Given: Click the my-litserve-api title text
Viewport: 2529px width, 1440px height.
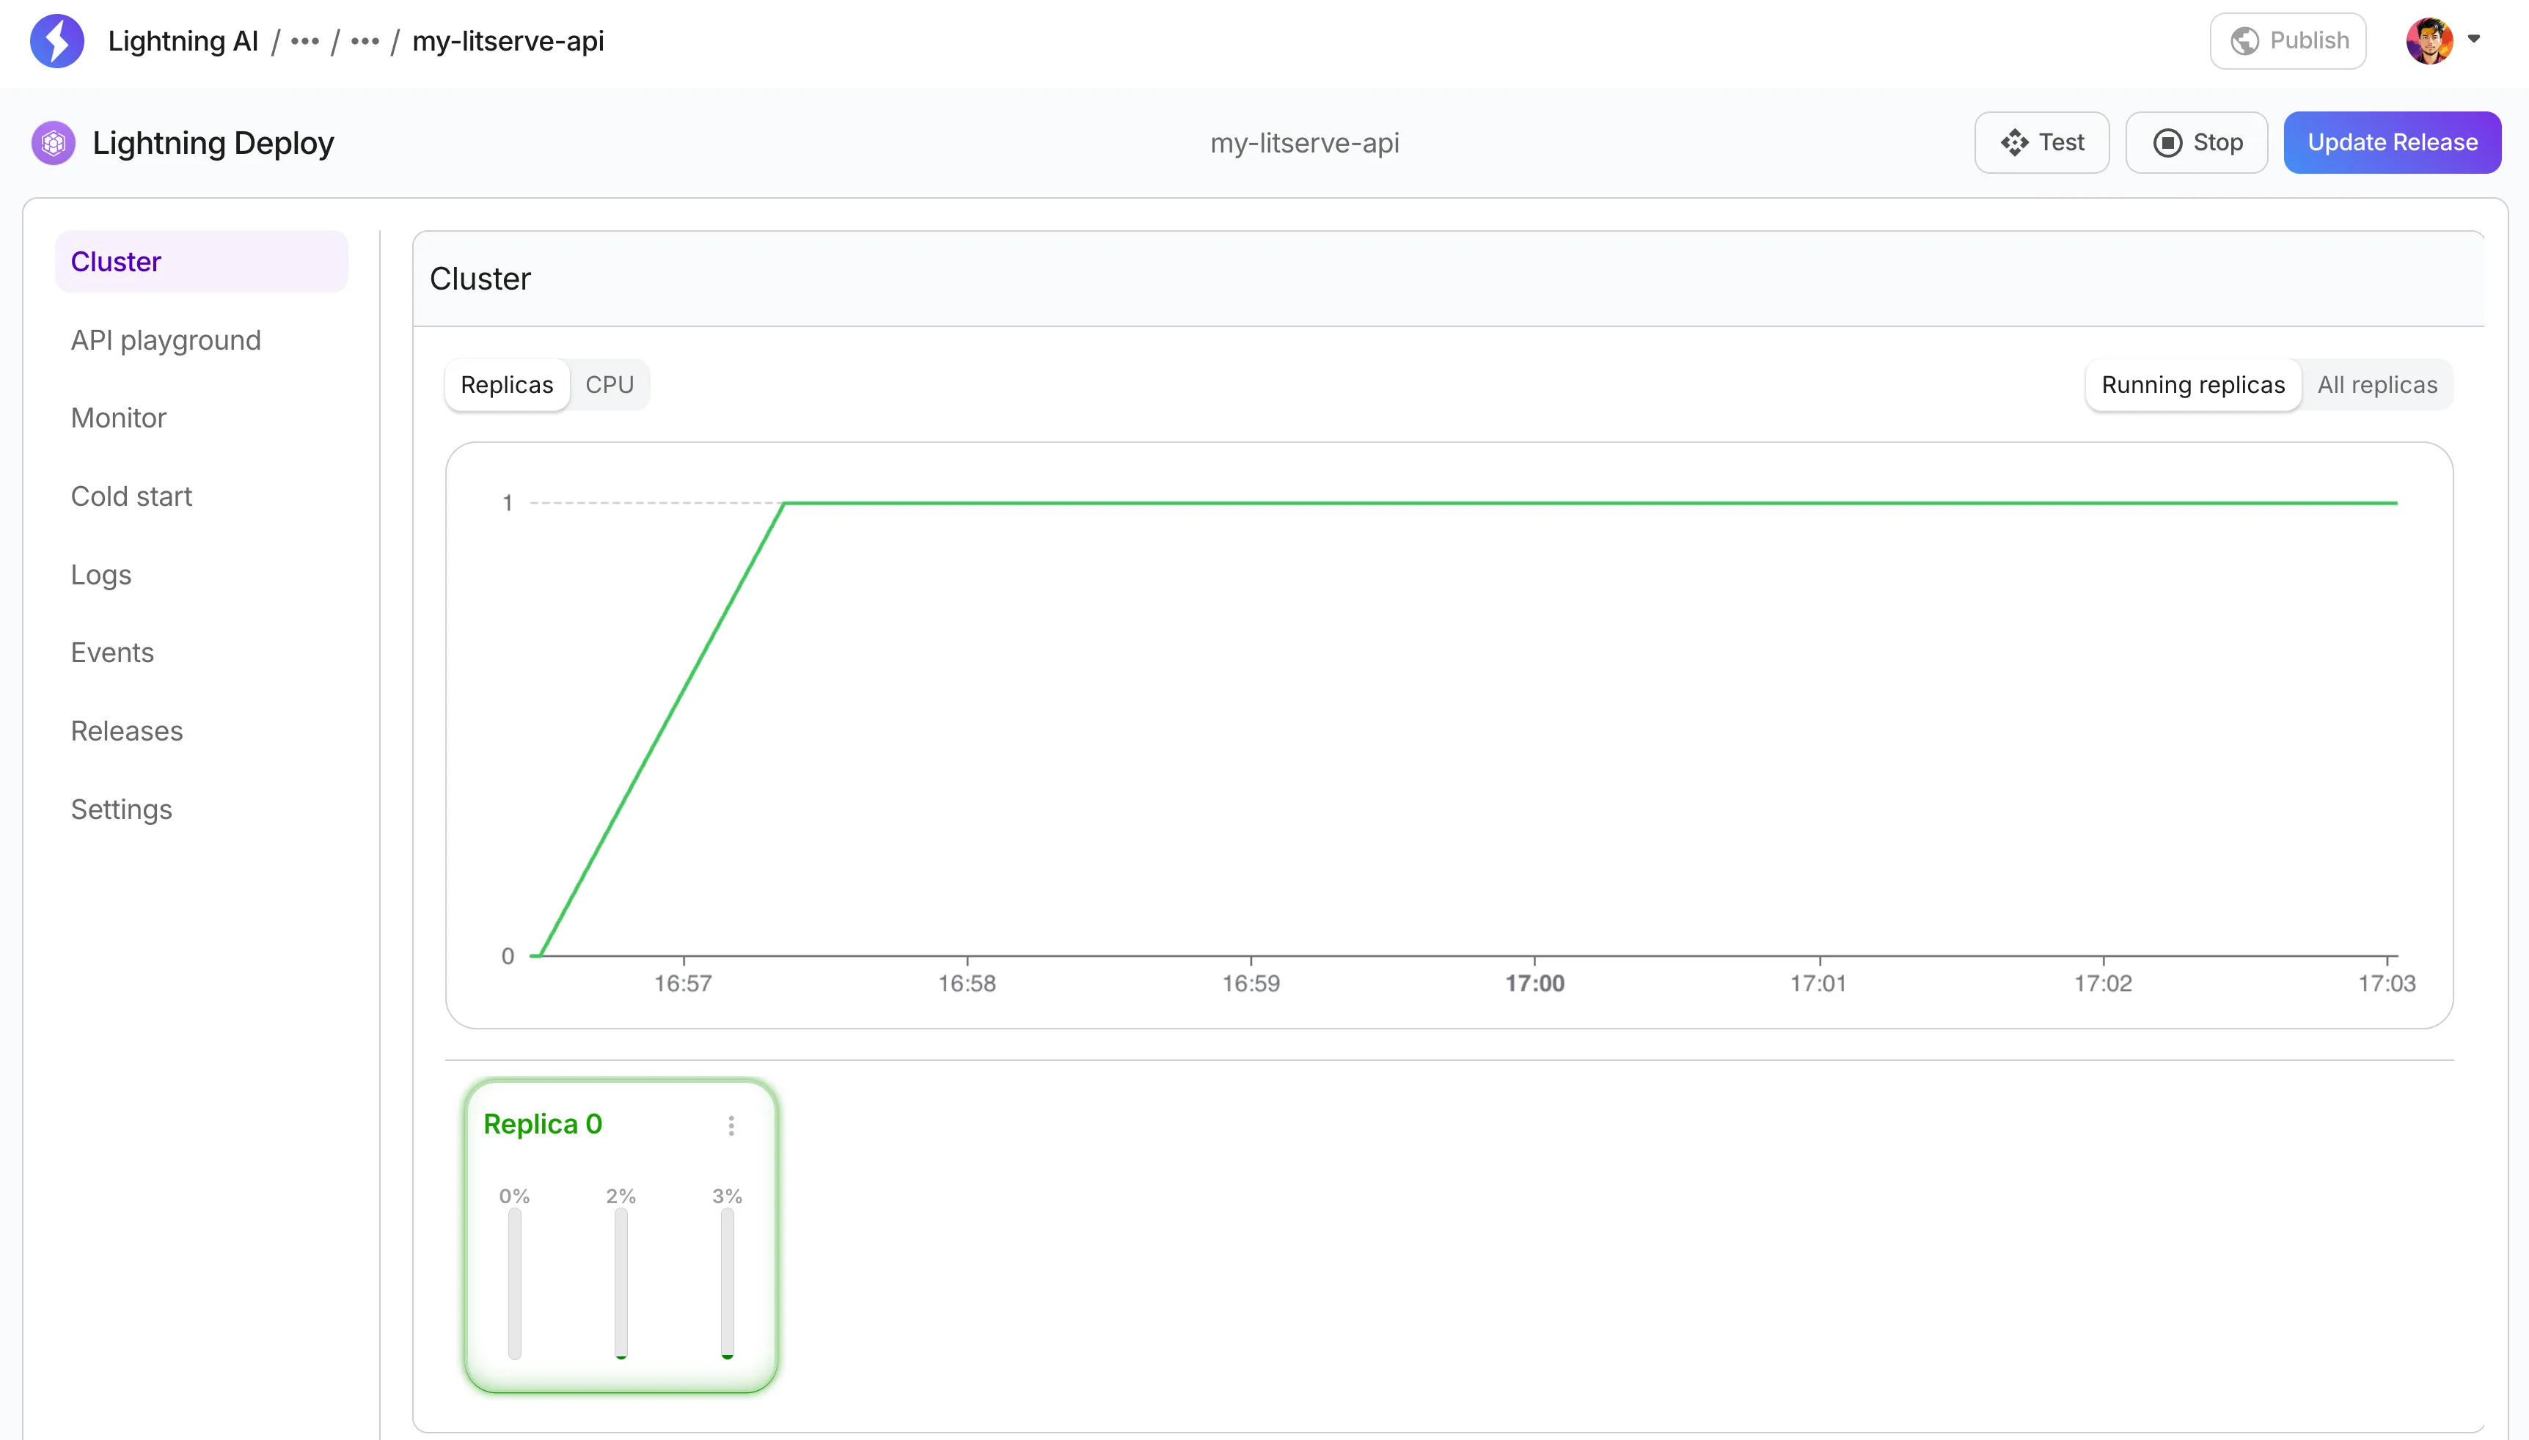Looking at the screenshot, I should pos(1303,144).
